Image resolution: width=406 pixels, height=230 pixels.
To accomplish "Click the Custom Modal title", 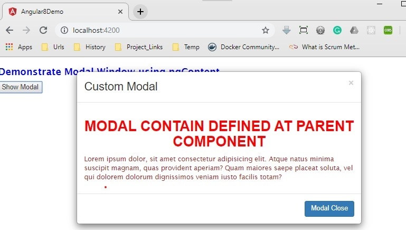I will (x=121, y=87).
